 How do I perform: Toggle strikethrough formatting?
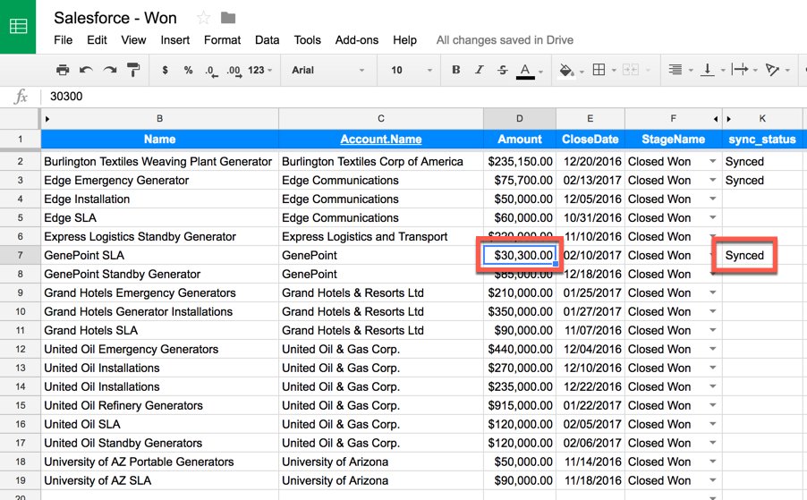pyautogui.click(x=502, y=70)
